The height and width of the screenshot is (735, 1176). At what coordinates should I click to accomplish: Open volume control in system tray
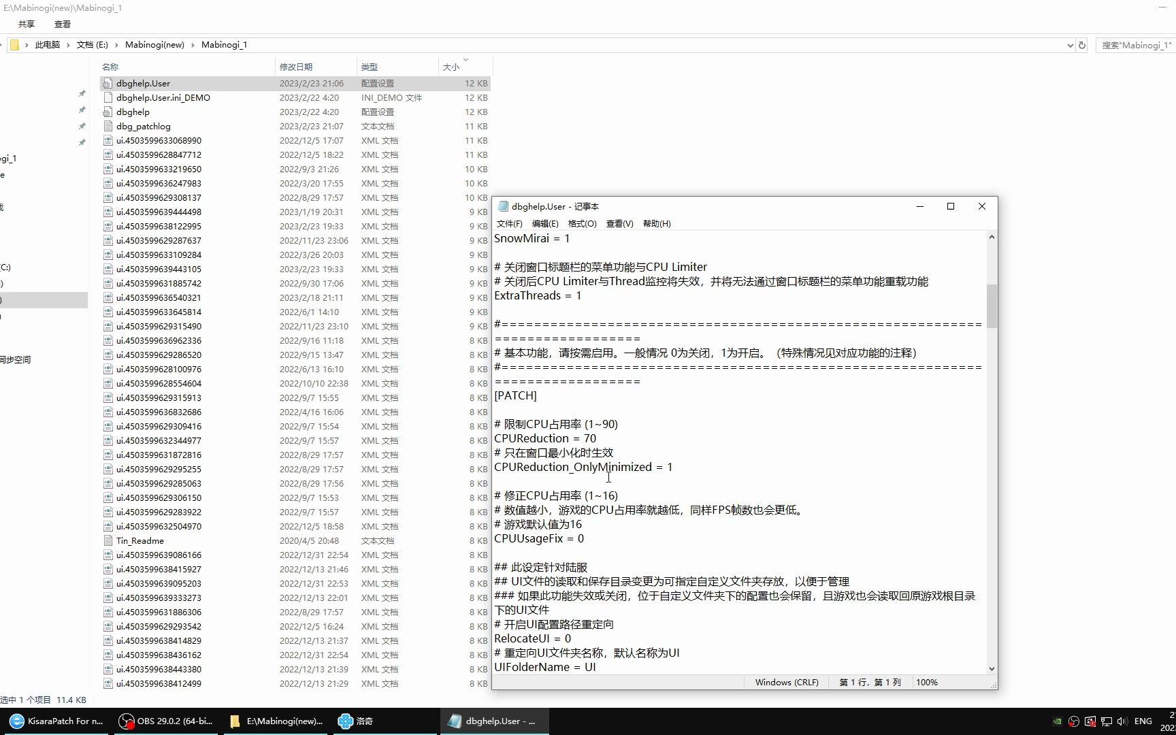tap(1122, 721)
